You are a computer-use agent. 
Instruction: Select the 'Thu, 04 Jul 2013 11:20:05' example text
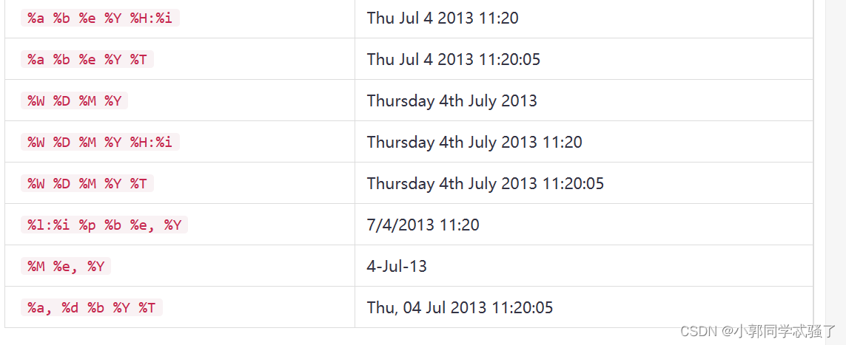460,307
